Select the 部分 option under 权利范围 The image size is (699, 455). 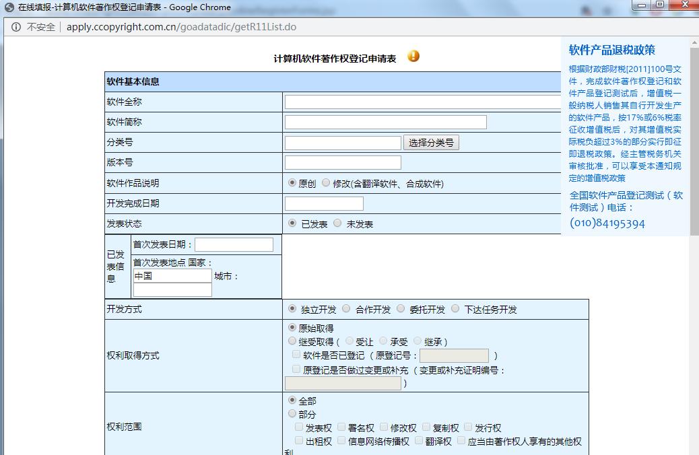click(290, 413)
